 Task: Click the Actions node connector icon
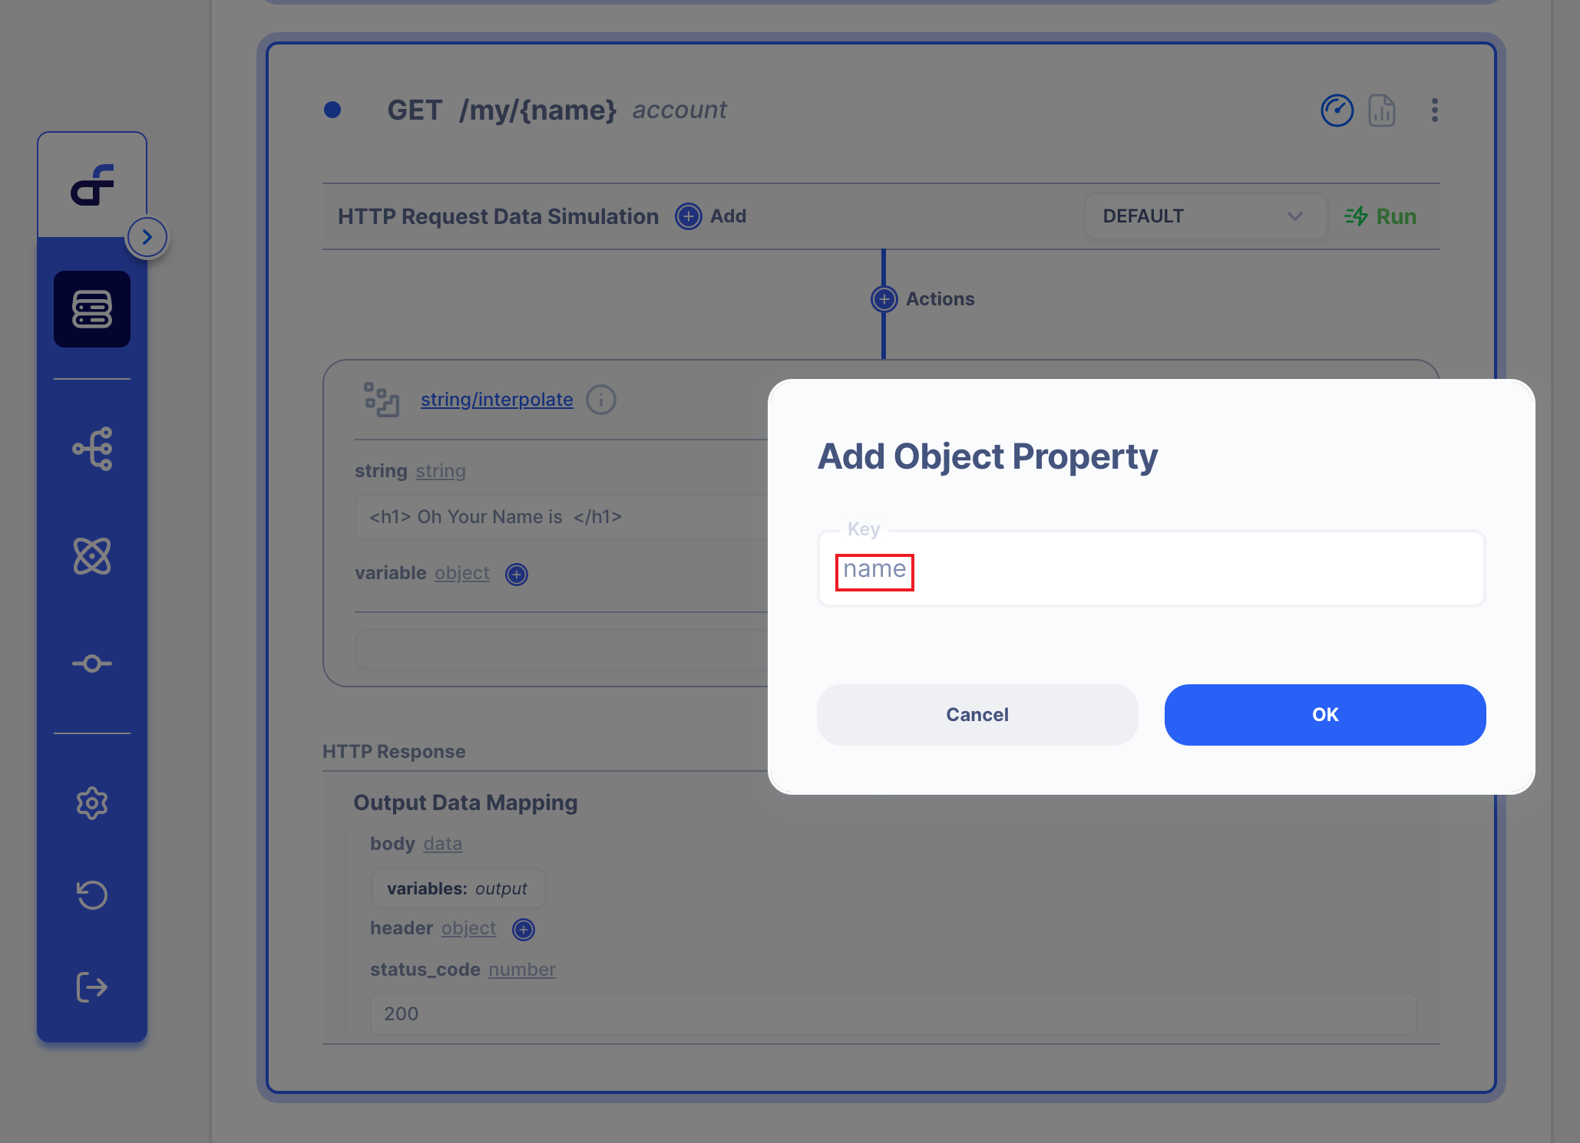[882, 299]
